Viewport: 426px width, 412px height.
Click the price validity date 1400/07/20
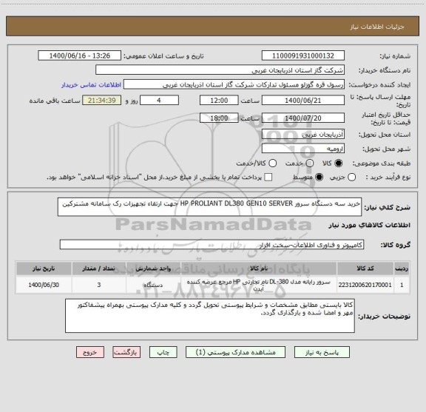[303, 118]
